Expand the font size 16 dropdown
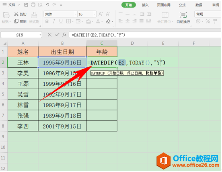Screen dimensions: 222x172 [x=95, y=14]
